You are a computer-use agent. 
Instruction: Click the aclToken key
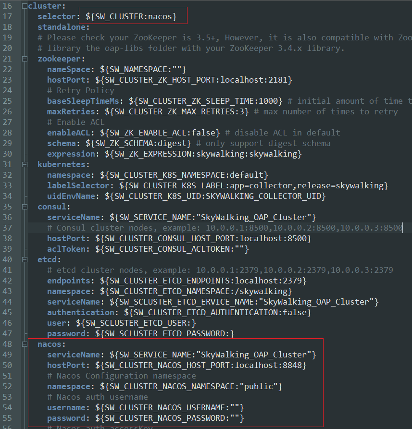coord(66,249)
